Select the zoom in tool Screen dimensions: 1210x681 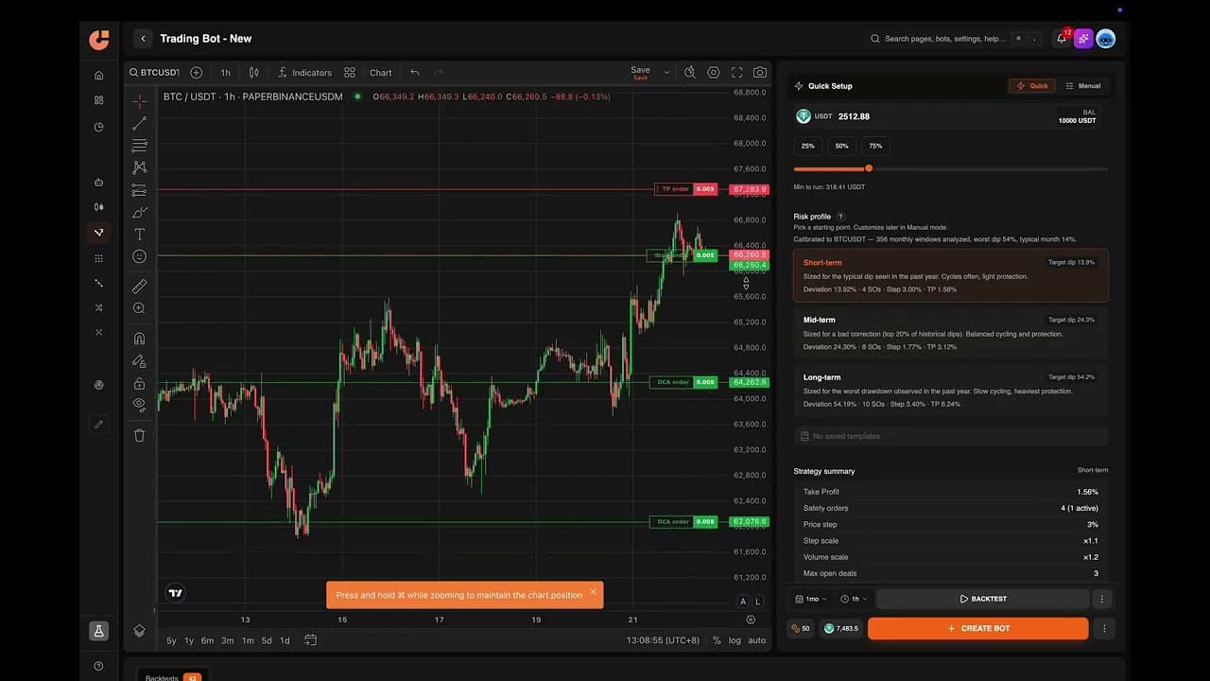(x=139, y=308)
